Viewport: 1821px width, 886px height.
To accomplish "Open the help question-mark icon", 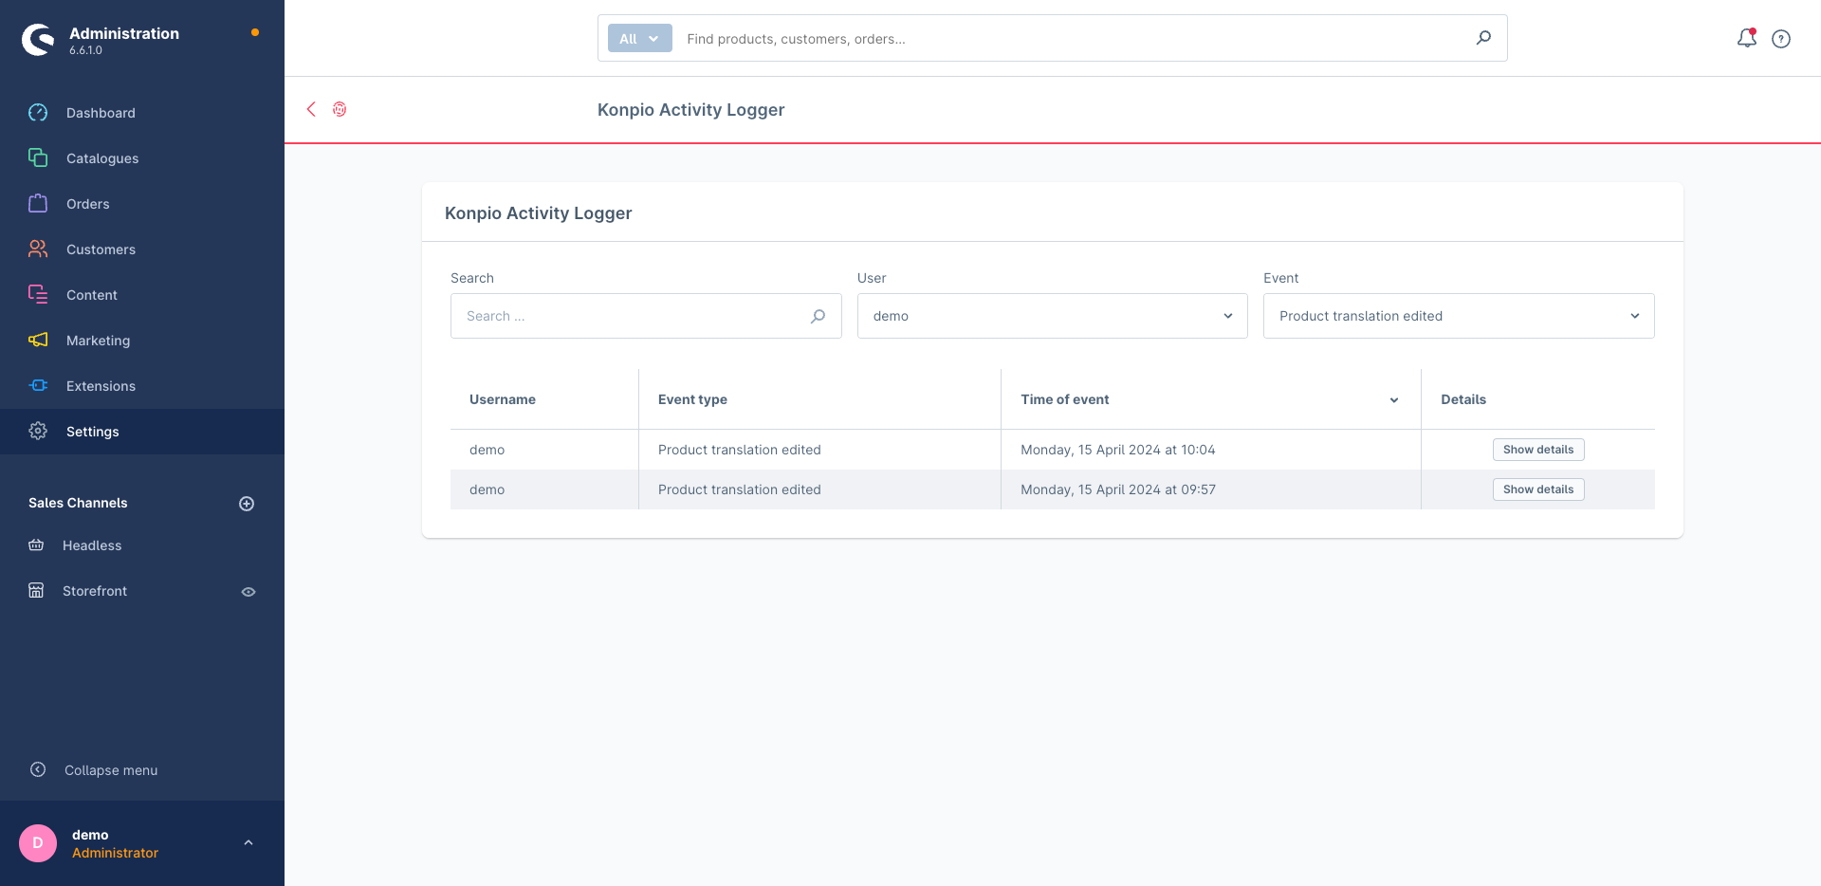I will [1781, 39].
